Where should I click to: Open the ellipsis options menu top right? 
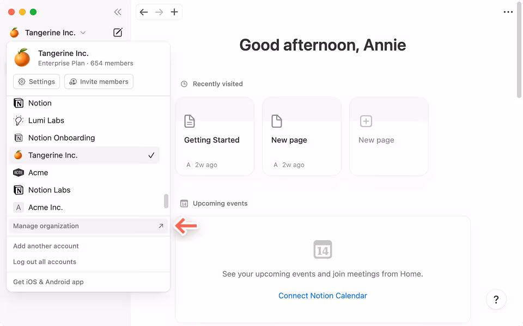(508, 12)
